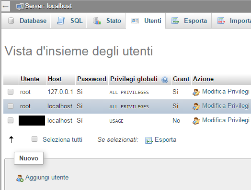Click the Server: localhost breadcrumb link
The height and width of the screenshot is (190, 251).
click(x=48, y=6)
